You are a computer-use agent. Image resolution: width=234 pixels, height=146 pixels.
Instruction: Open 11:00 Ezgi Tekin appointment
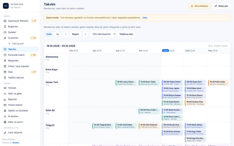point(195,132)
